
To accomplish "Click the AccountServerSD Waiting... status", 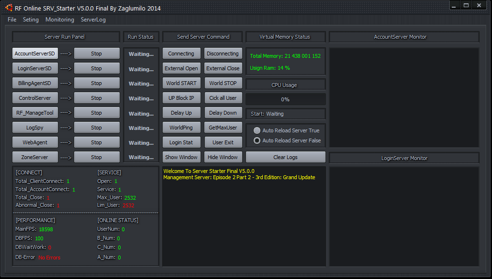I will pos(141,54).
